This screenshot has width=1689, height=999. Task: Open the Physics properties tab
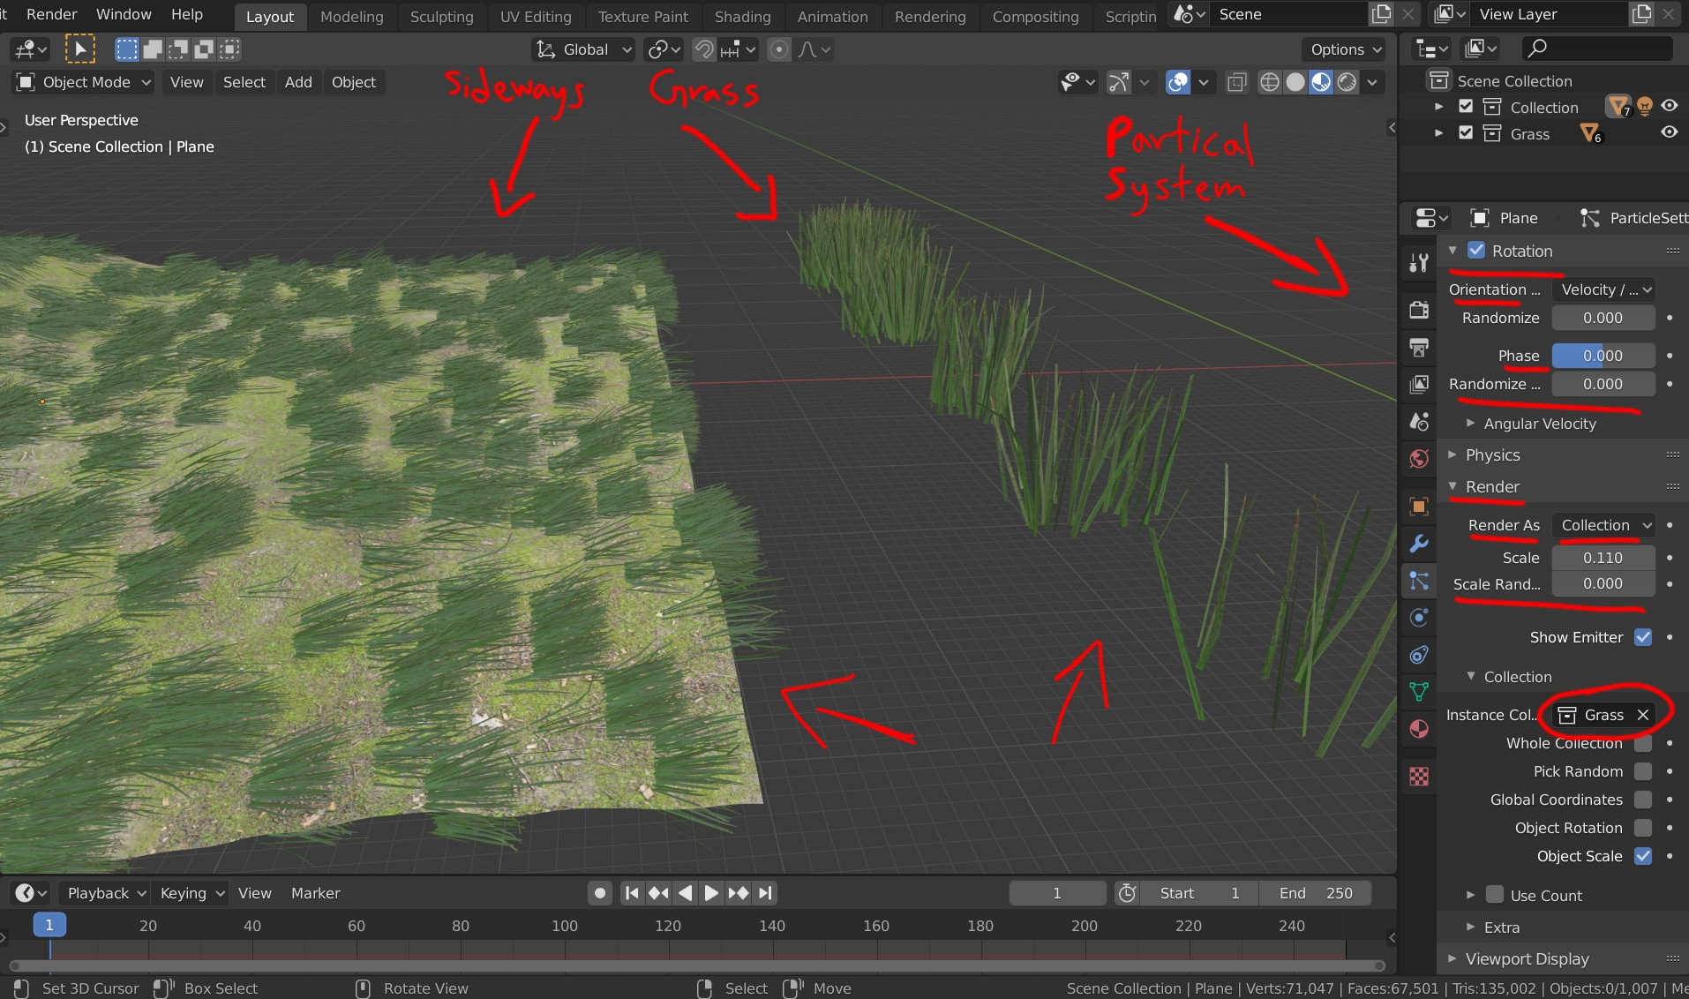click(1419, 618)
